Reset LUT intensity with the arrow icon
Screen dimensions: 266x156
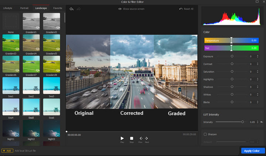(x=262, y=122)
